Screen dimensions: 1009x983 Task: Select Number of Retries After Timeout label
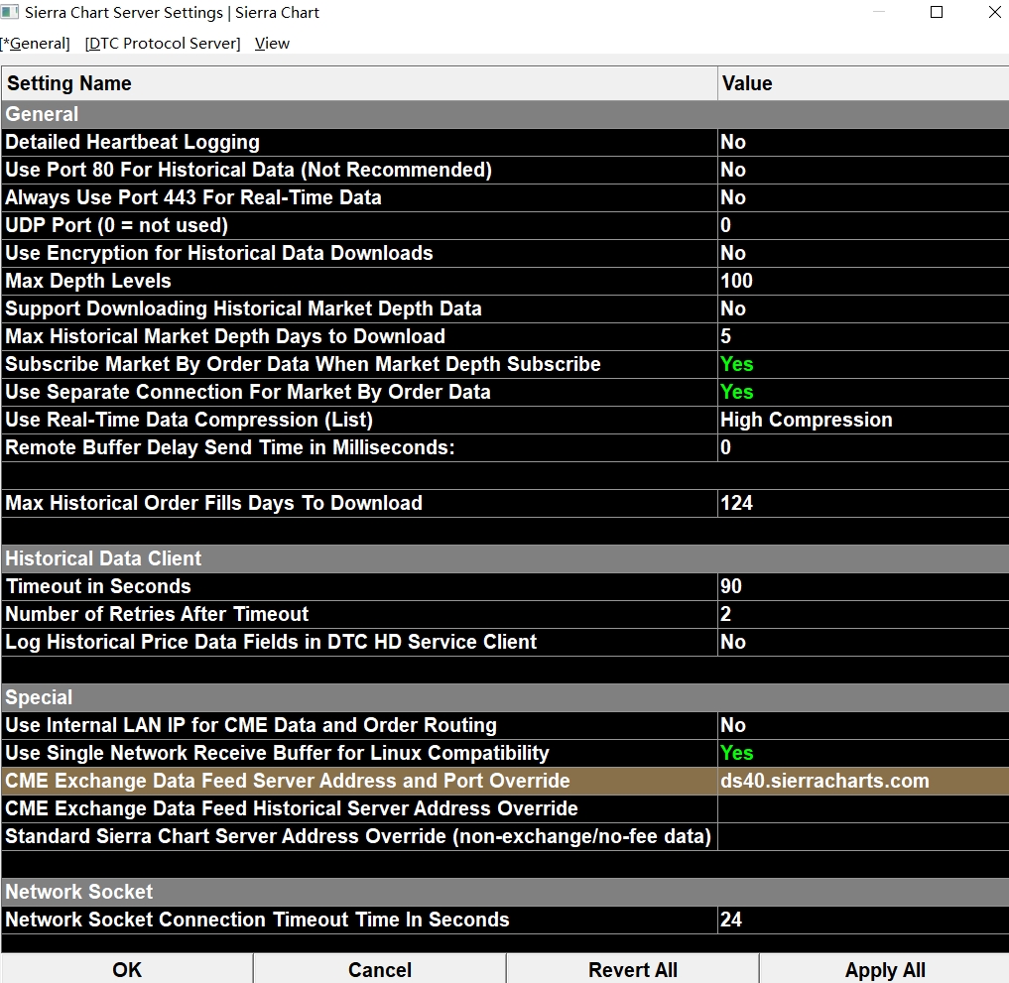157,614
